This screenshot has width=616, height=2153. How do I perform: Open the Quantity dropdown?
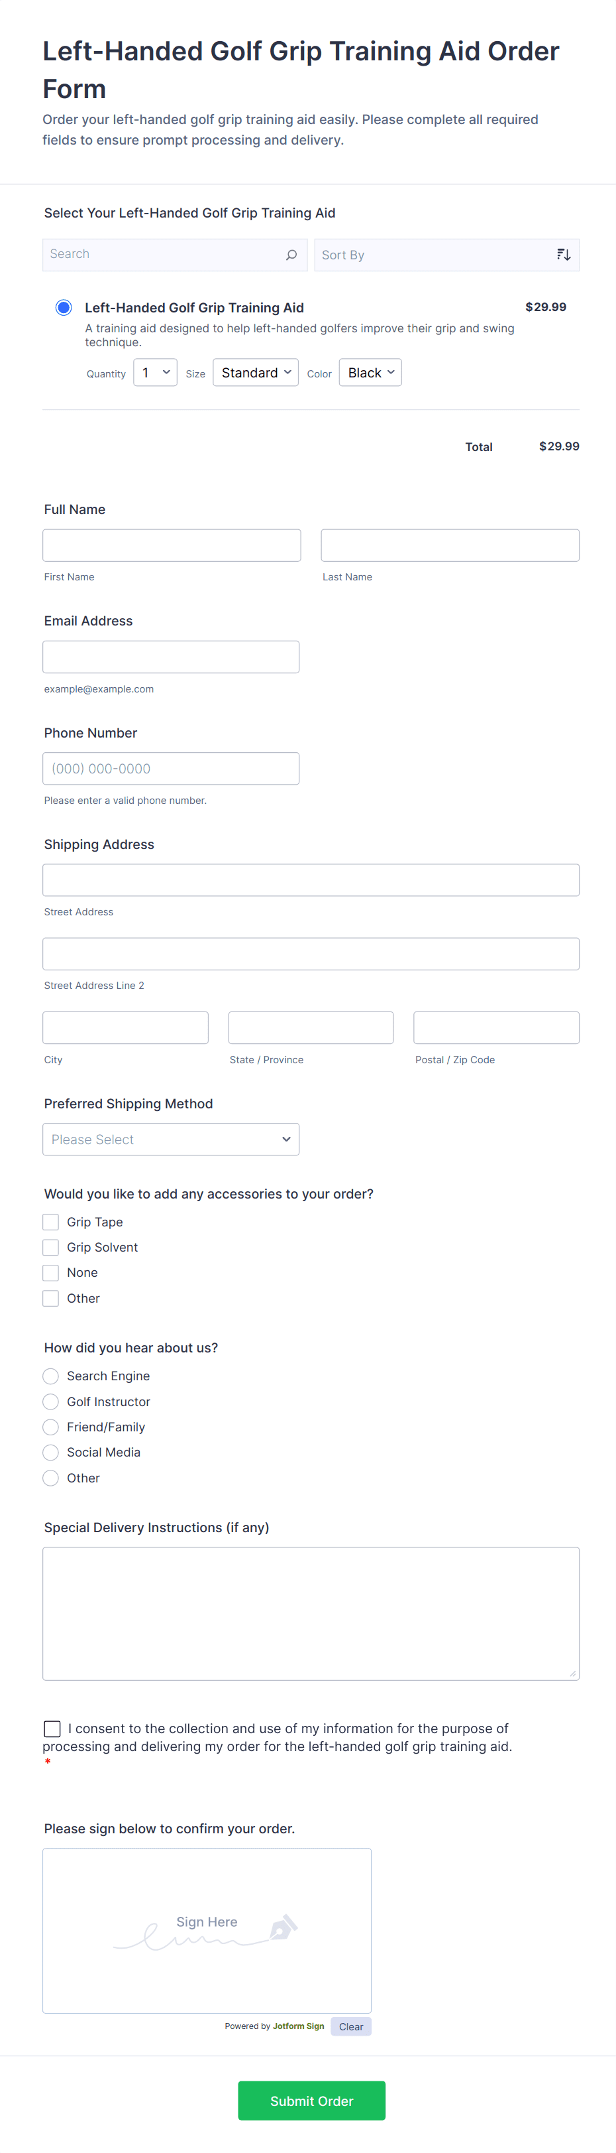[154, 372]
